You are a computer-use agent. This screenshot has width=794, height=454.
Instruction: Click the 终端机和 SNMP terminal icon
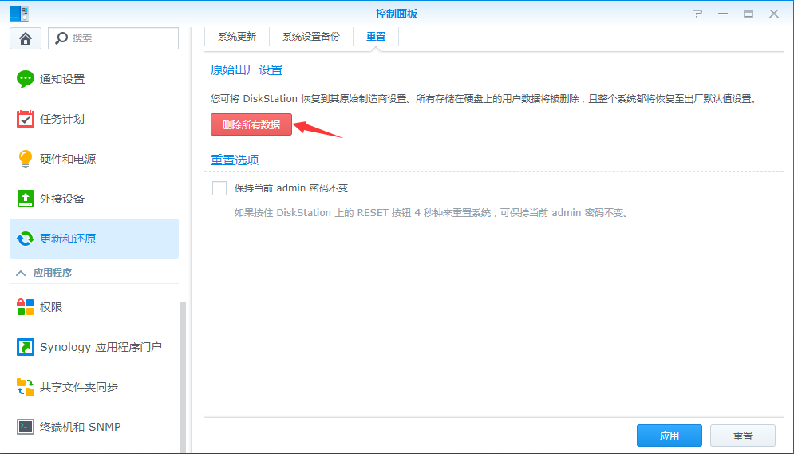coord(26,427)
